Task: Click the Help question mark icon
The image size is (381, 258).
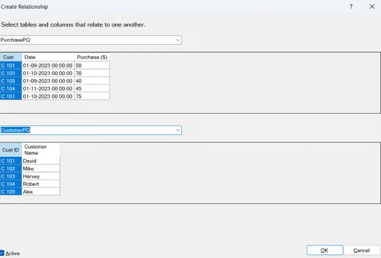Action: point(351,7)
